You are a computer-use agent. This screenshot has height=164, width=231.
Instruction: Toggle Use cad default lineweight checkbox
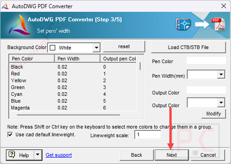[10, 134]
